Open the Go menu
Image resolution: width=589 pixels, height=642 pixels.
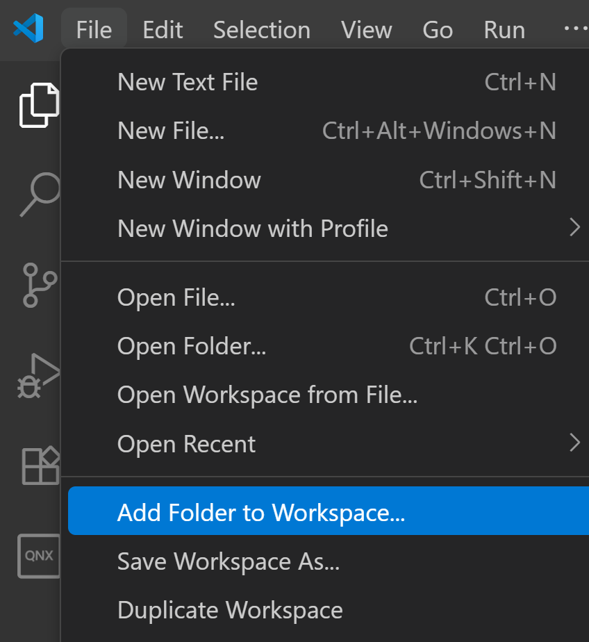click(438, 30)
